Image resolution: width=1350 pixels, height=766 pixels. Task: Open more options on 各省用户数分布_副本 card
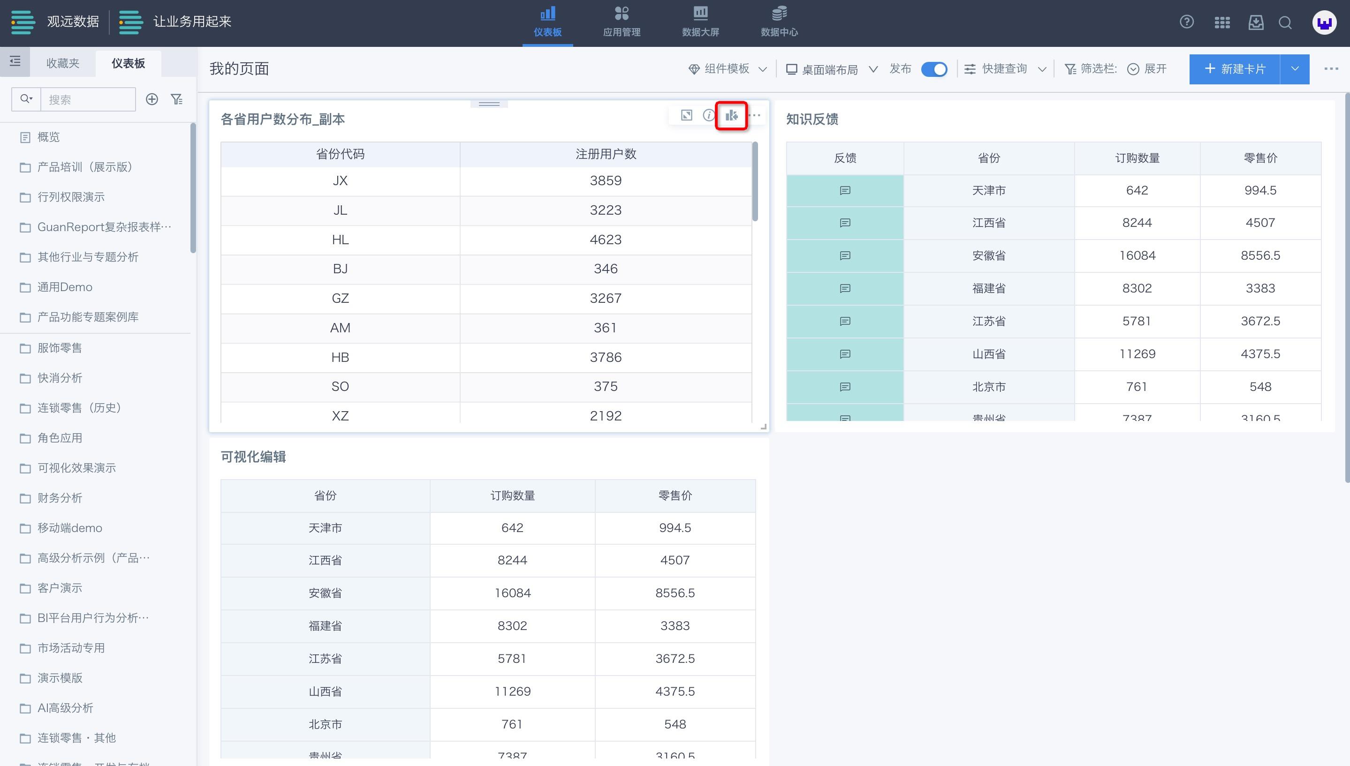[755, 115]
